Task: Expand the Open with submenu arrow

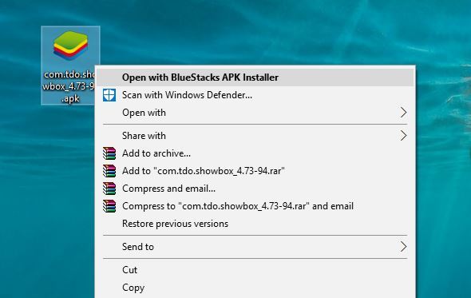Action: coord(403,113)
